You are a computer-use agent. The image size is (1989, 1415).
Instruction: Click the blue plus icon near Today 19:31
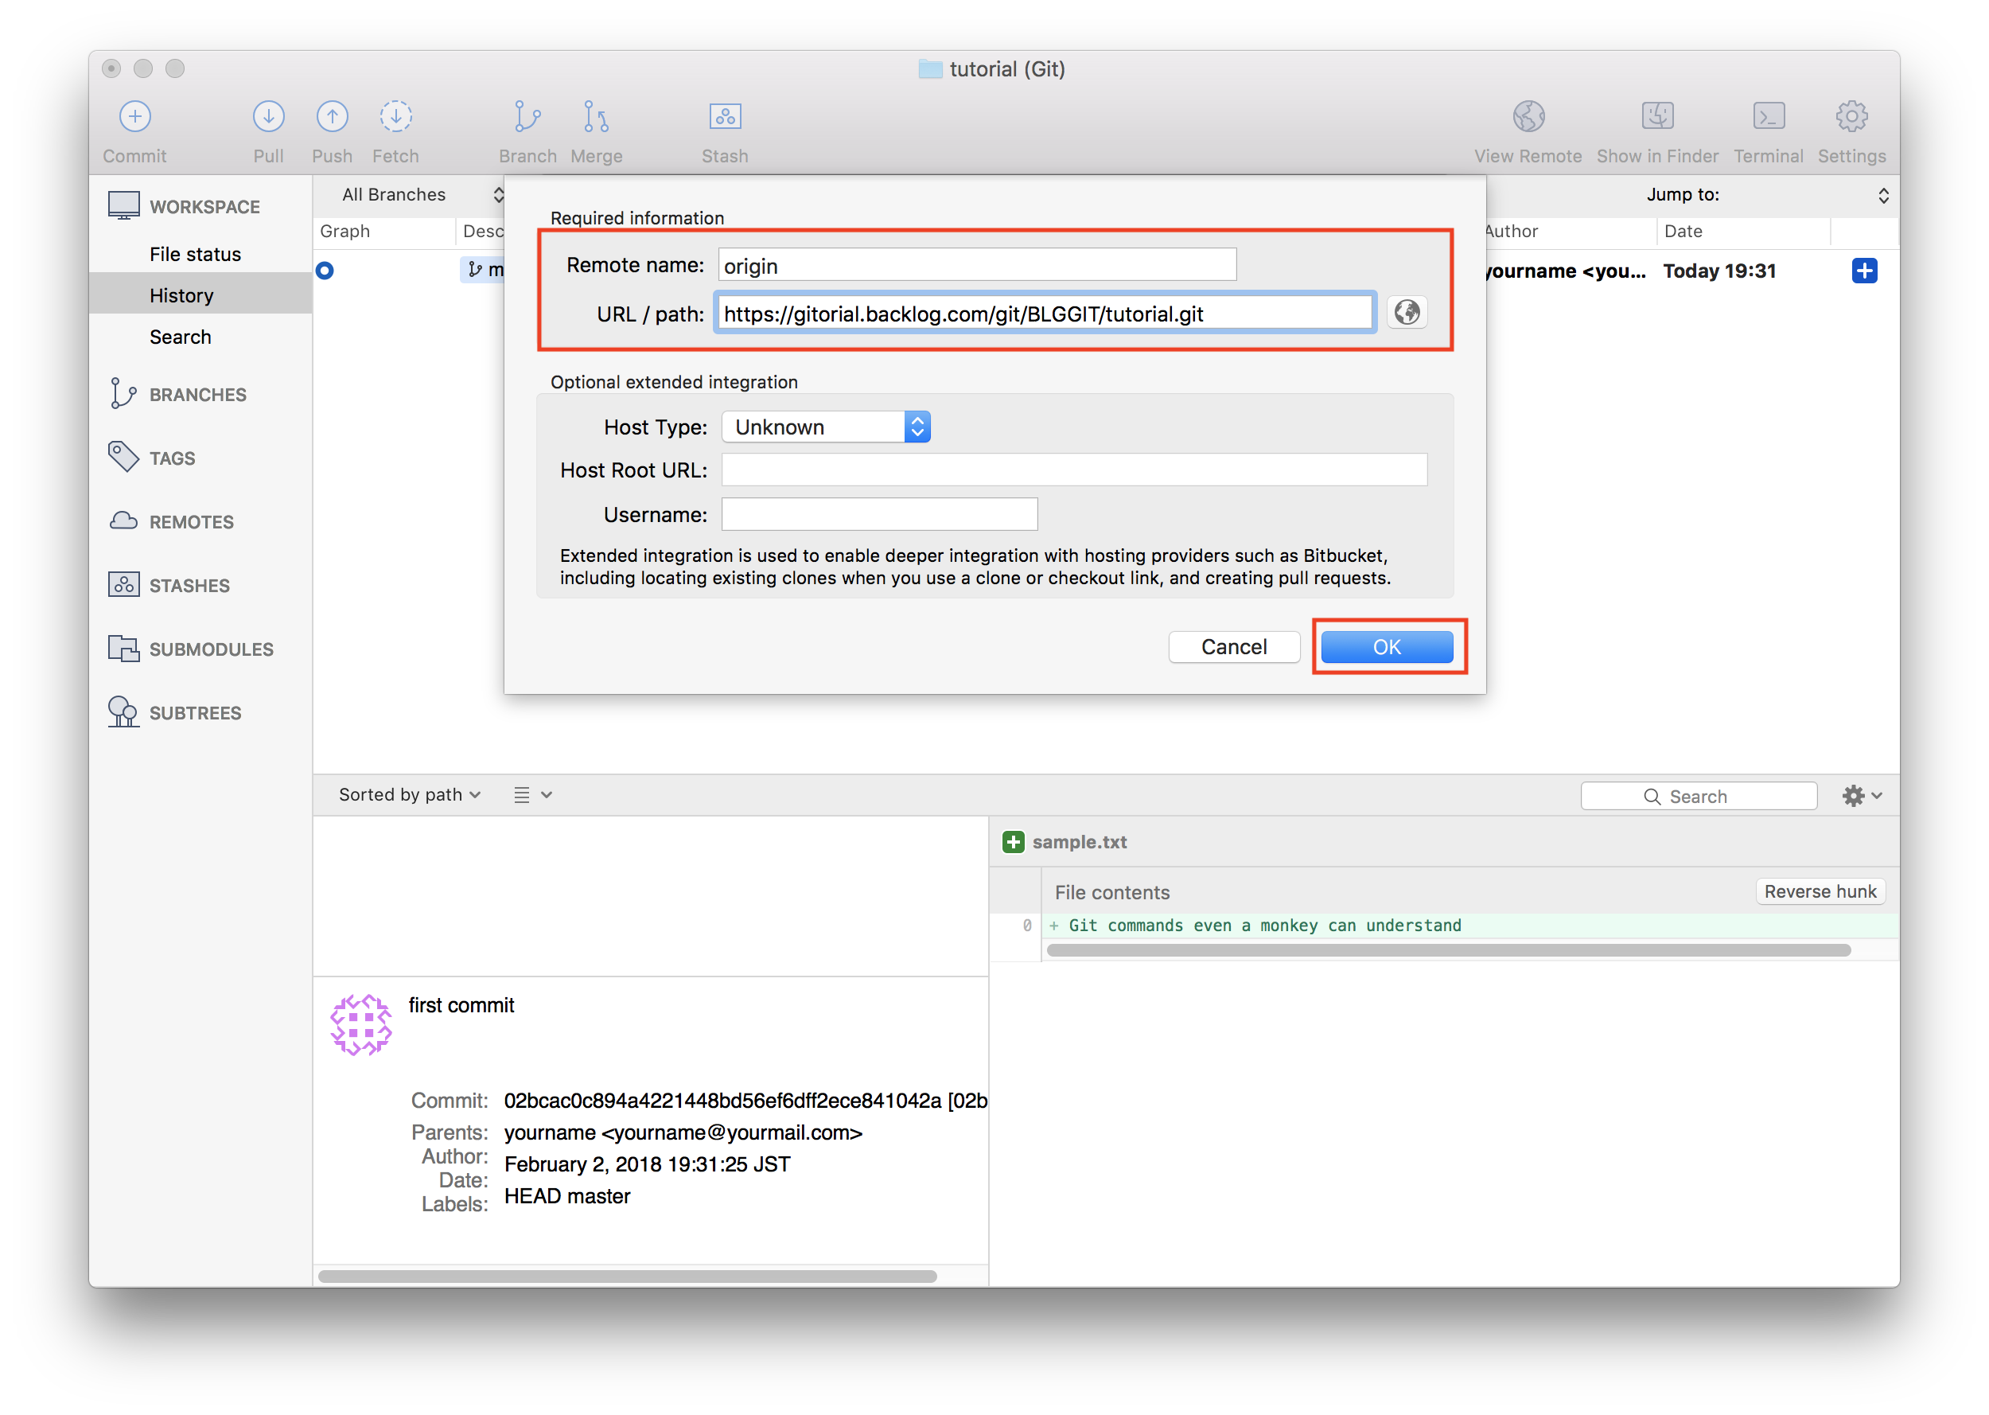pyautogui.click(x=1864, y=270)
